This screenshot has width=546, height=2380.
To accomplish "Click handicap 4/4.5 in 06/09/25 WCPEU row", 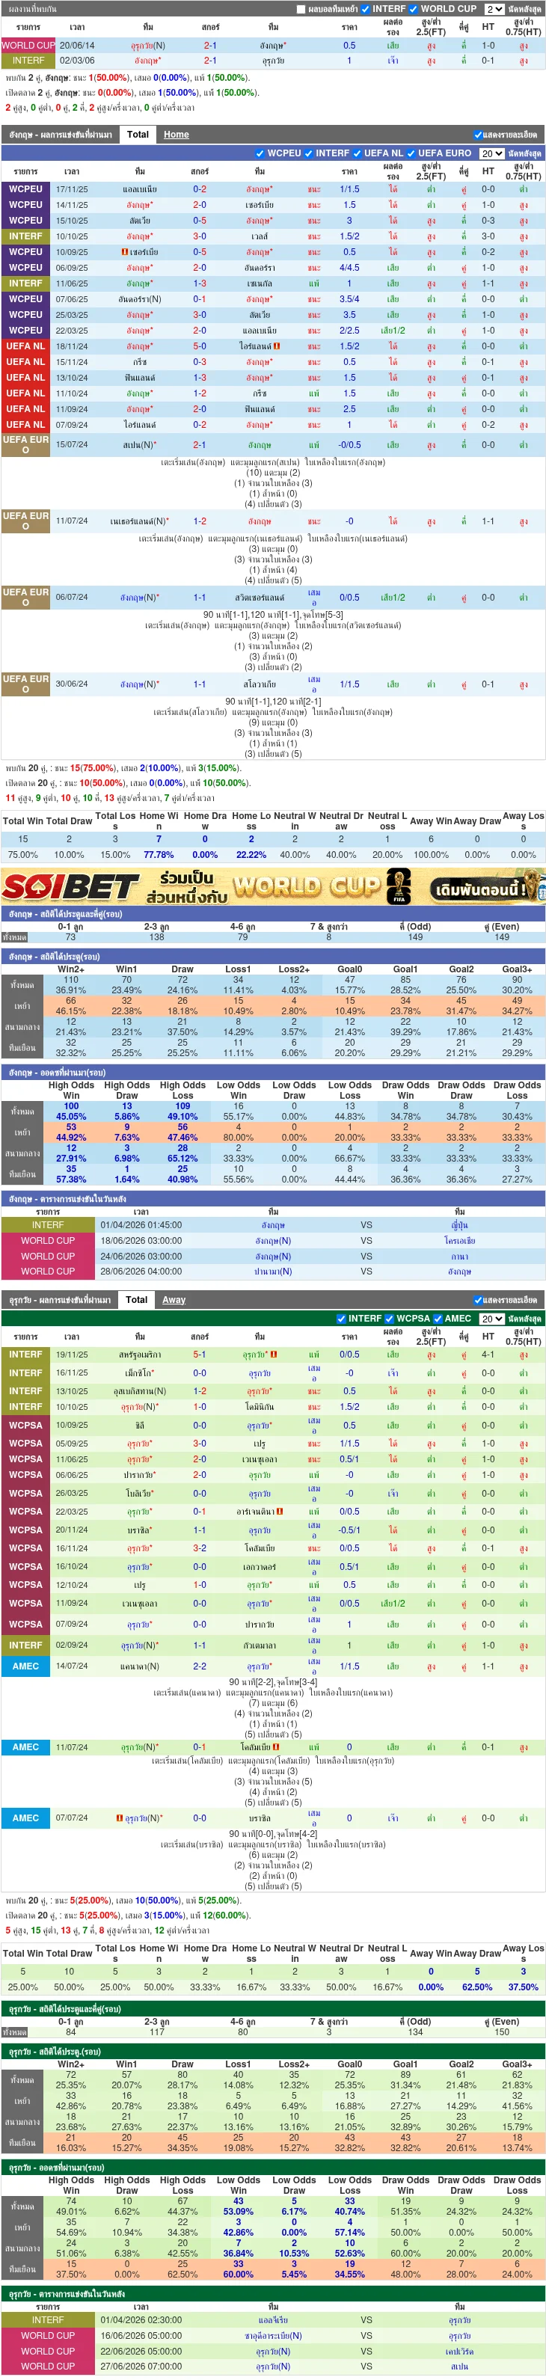I will pos(349,268).
